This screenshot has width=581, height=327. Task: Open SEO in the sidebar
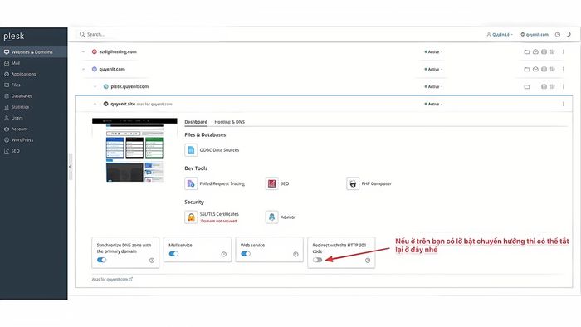click(x=34, y=151)
